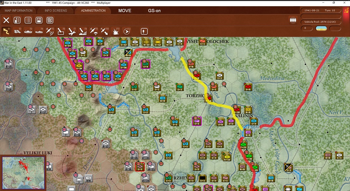
Task: Select F4 amphibious transport mode icon
Action: click(39, 31)
